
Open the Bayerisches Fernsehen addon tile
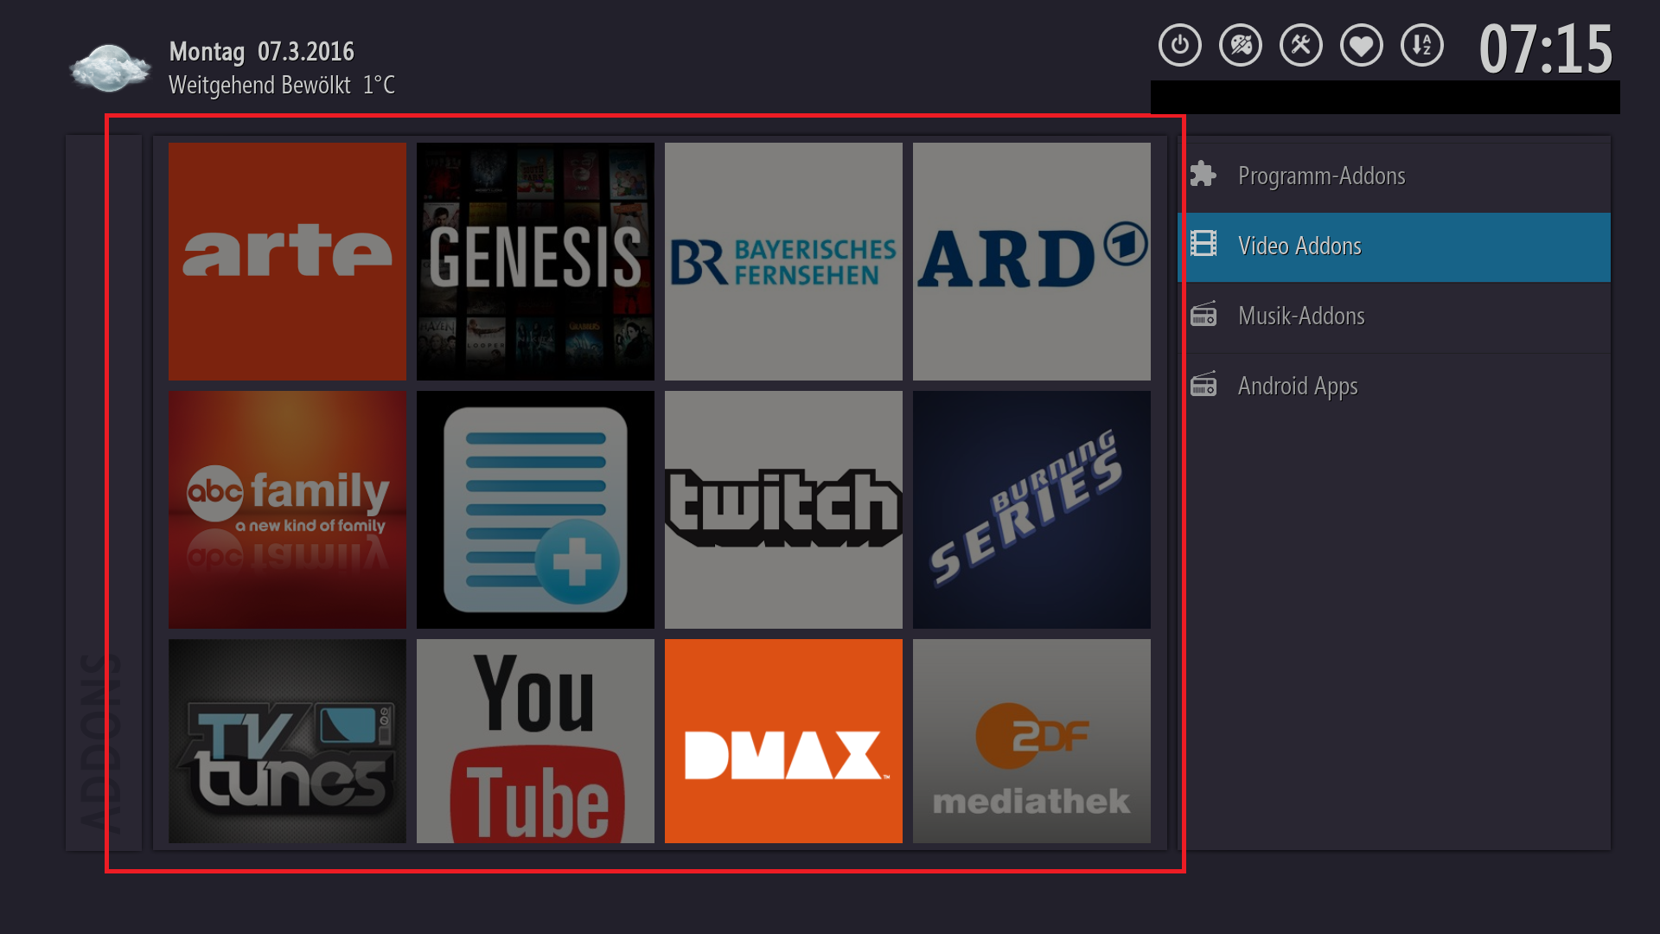coord(783,261)
